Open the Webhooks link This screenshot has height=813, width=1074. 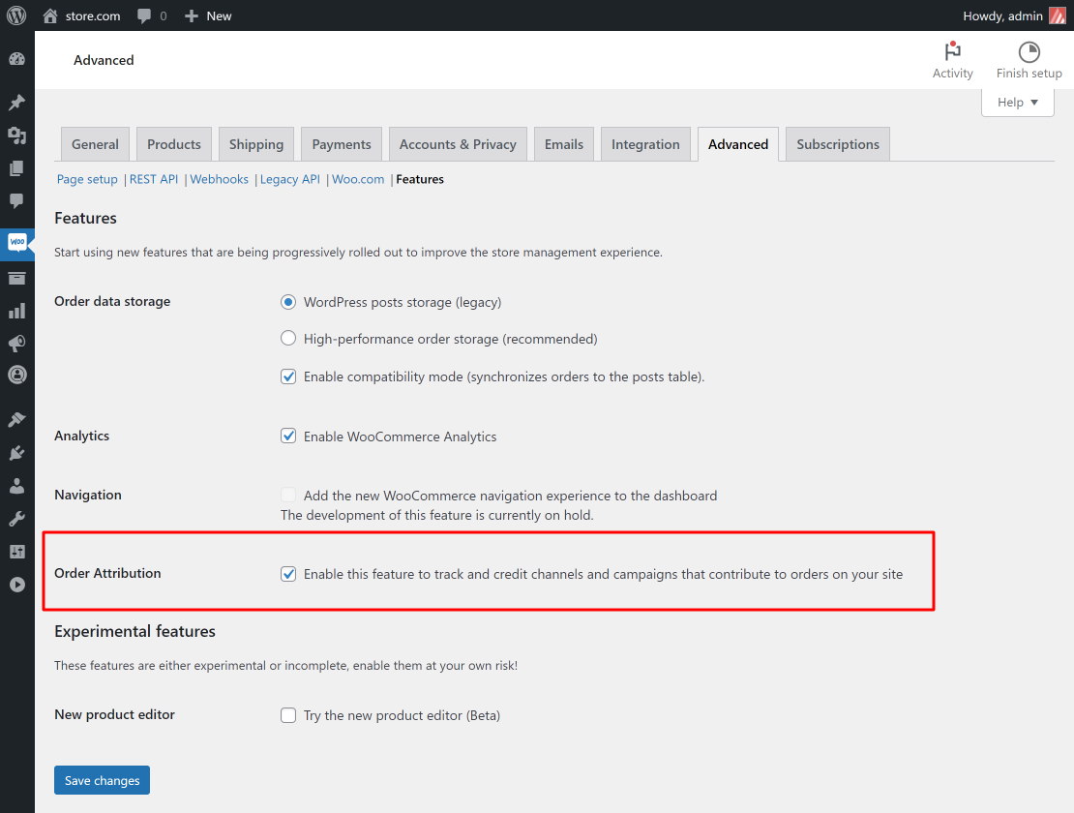[220, 179]
